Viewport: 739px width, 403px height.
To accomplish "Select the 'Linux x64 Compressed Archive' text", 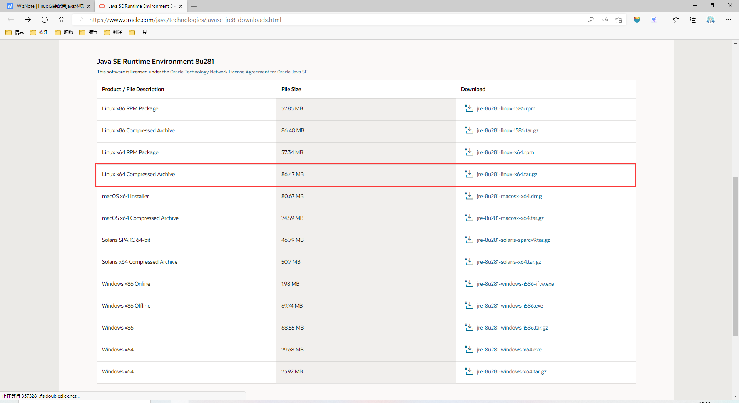I will 138,174.
